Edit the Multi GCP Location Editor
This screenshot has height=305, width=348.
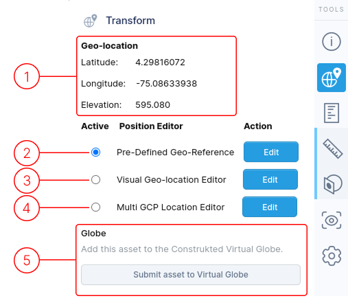pyautogui.click(x=270, y=207)
